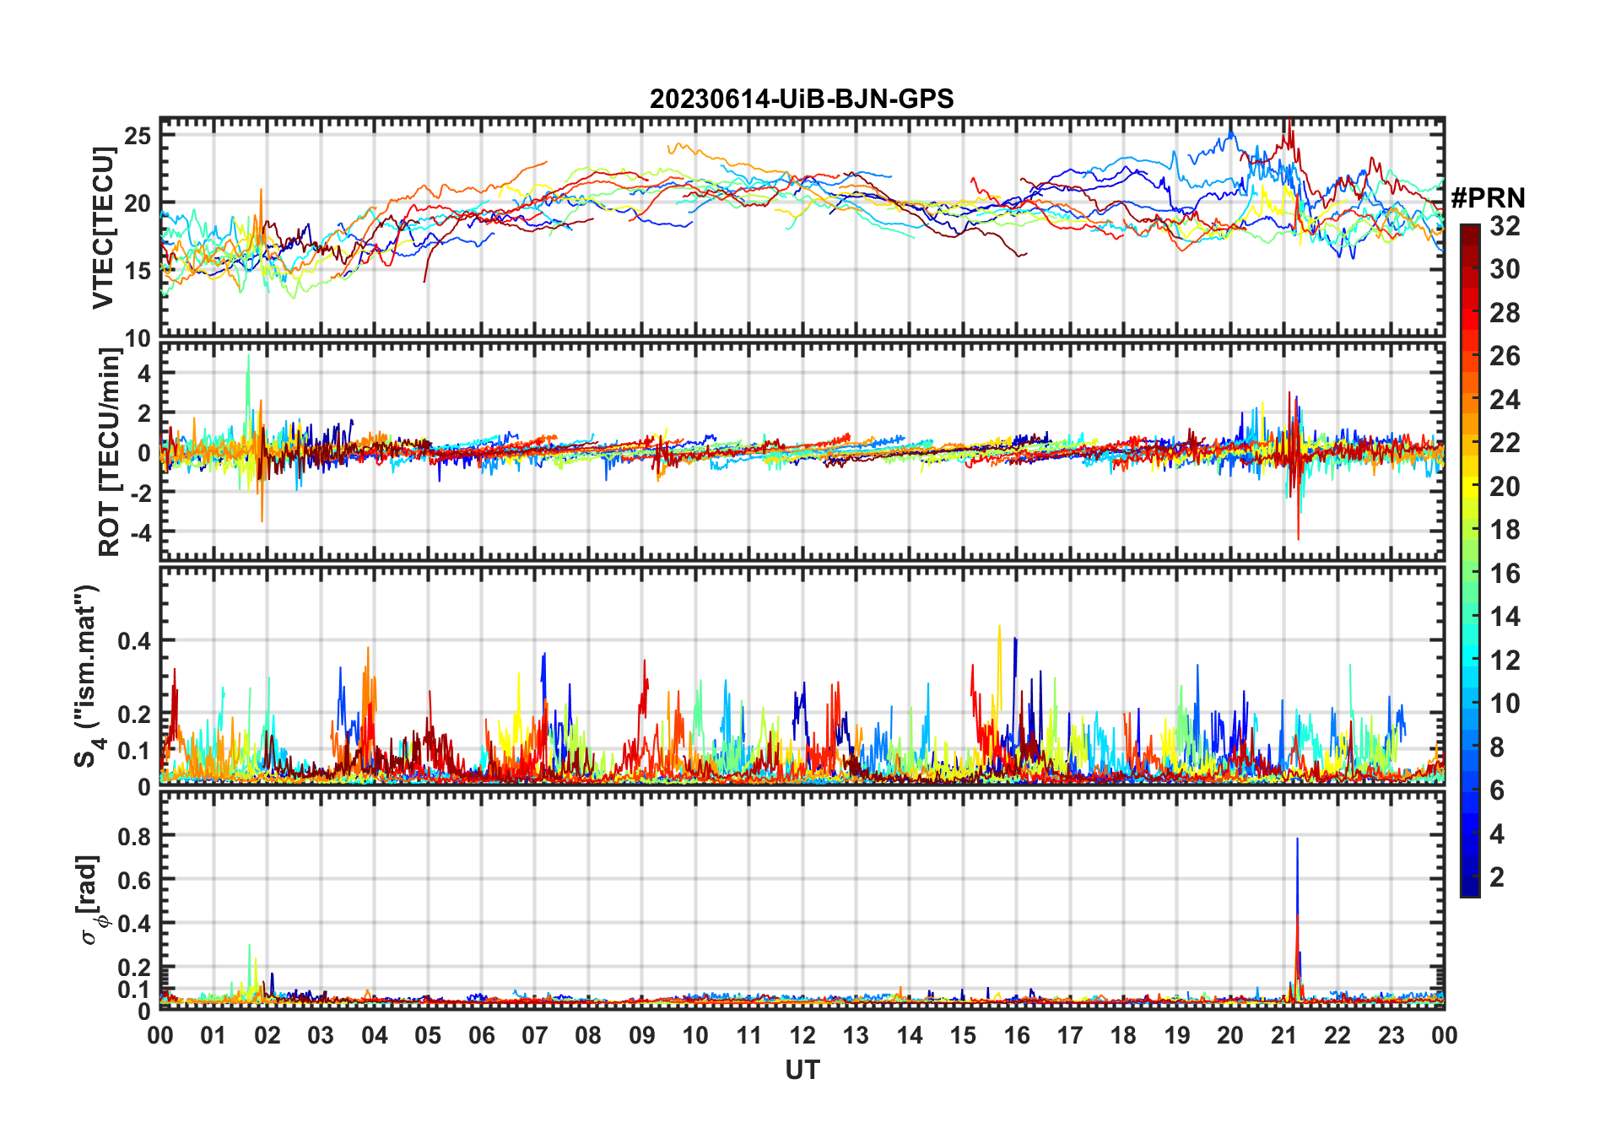The width and height of the screenshot is (1605, 1122).
Task: Select tick label "26" on the #PRN colorbar
Action: coord(1505,356)
